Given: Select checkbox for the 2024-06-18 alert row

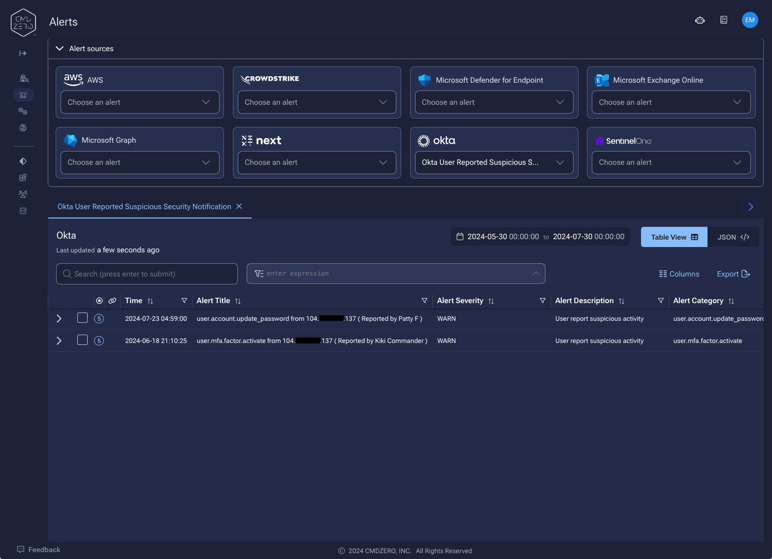Looking at the screenshot, I should (82, 340).
